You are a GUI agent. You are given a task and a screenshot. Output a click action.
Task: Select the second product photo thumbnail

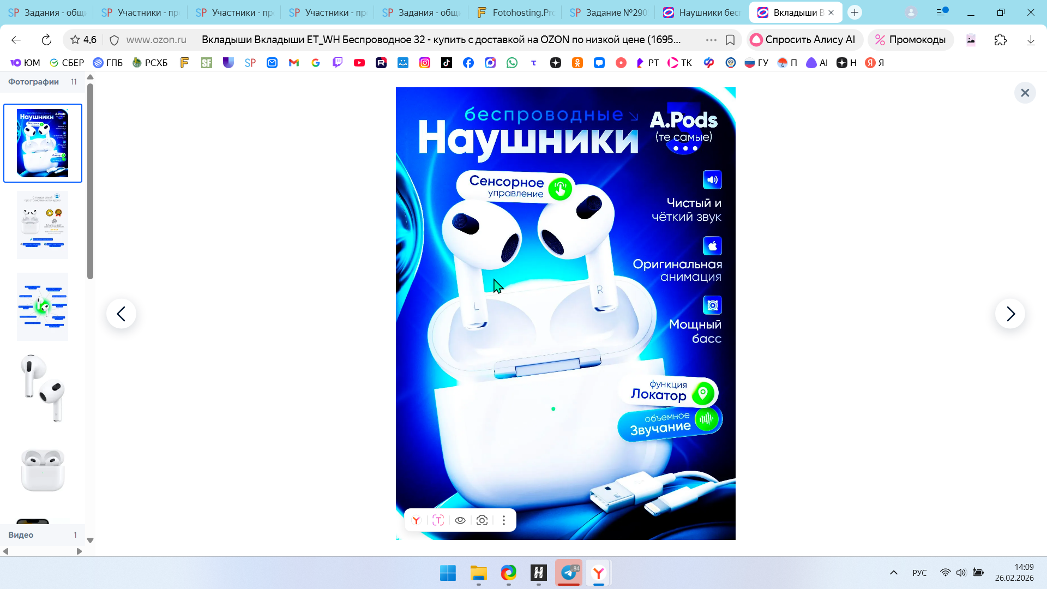[43, 225]
